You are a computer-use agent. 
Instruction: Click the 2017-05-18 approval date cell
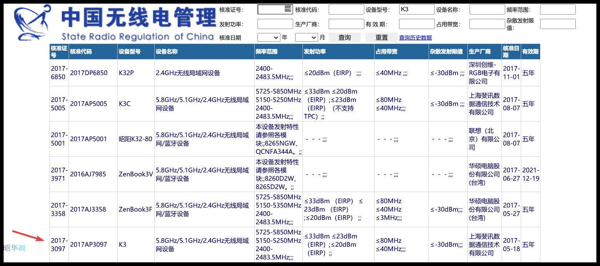click(511, 245)
